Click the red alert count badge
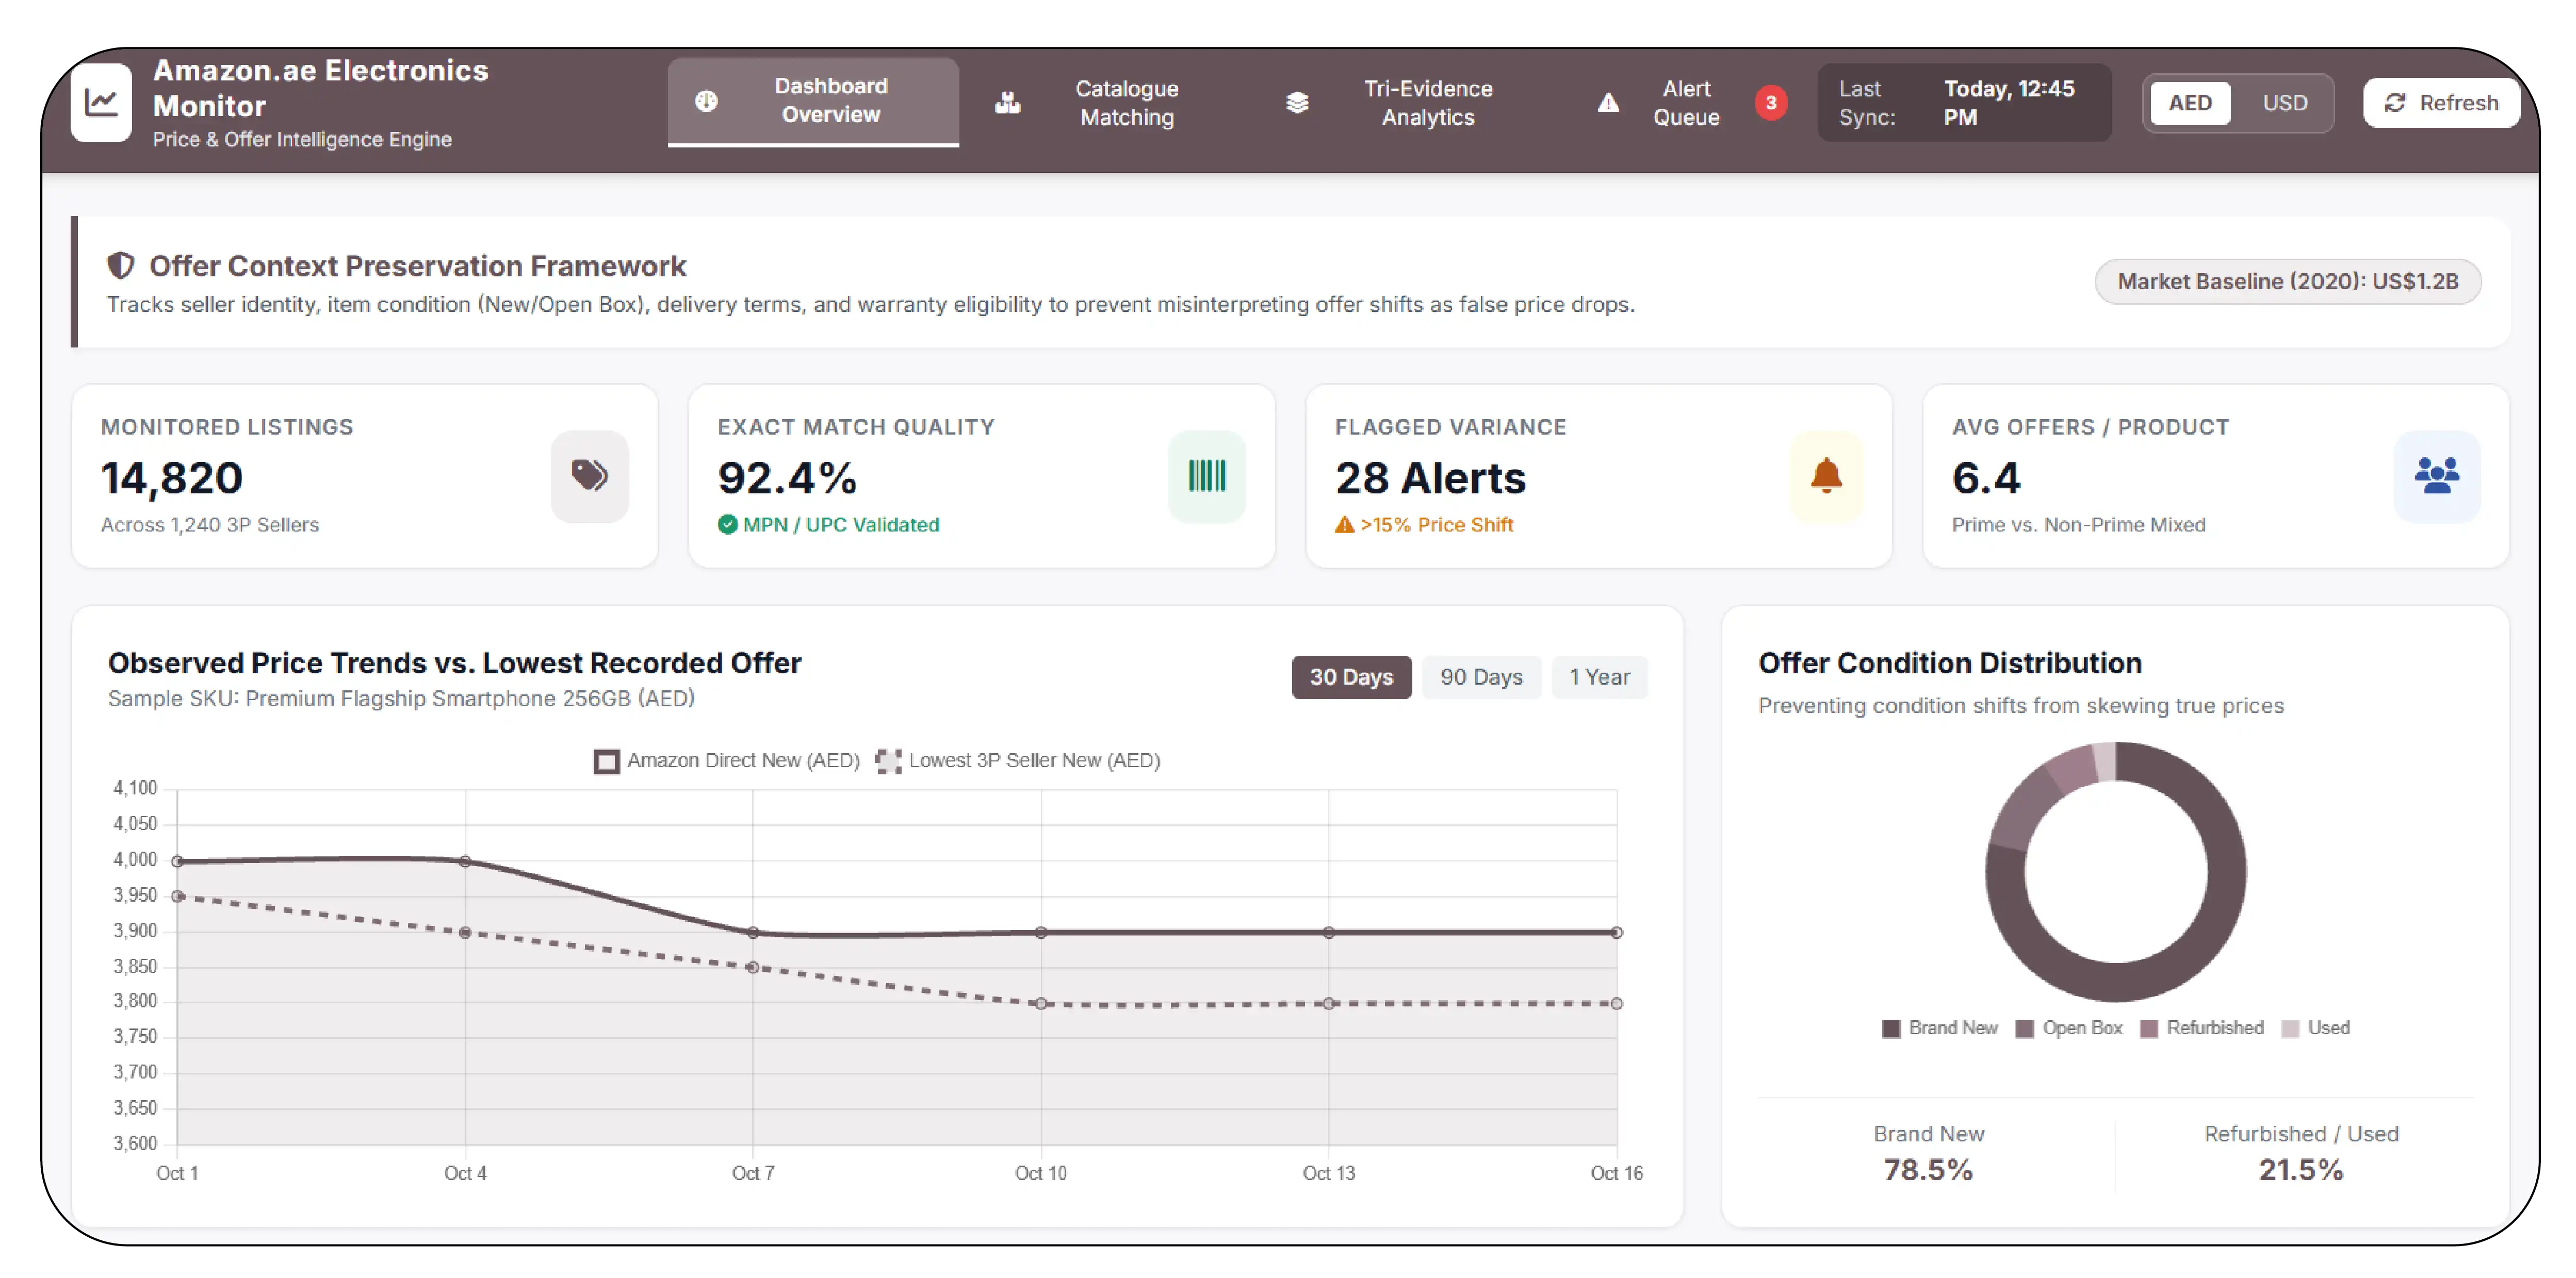Screen dimensions: 2576x1278 coord(1770,103)
